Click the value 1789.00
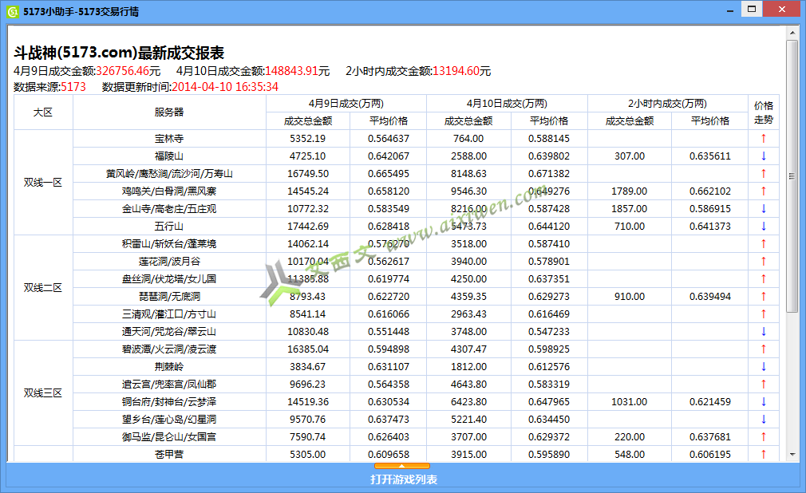The height and width of the screenshot is (493, 806). click(x=629, y=191)
